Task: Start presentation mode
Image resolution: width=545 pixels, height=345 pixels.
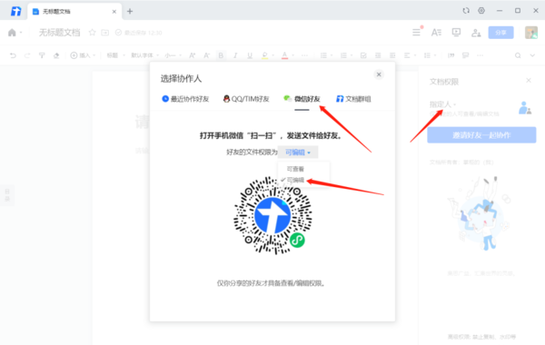Action: [456, 33]
